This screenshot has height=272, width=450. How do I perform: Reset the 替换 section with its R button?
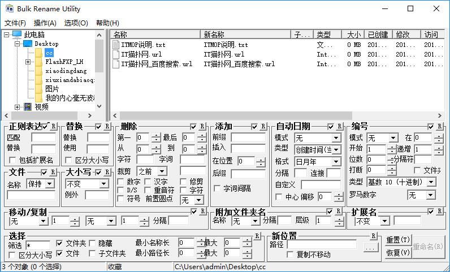(x=107, y=126)
